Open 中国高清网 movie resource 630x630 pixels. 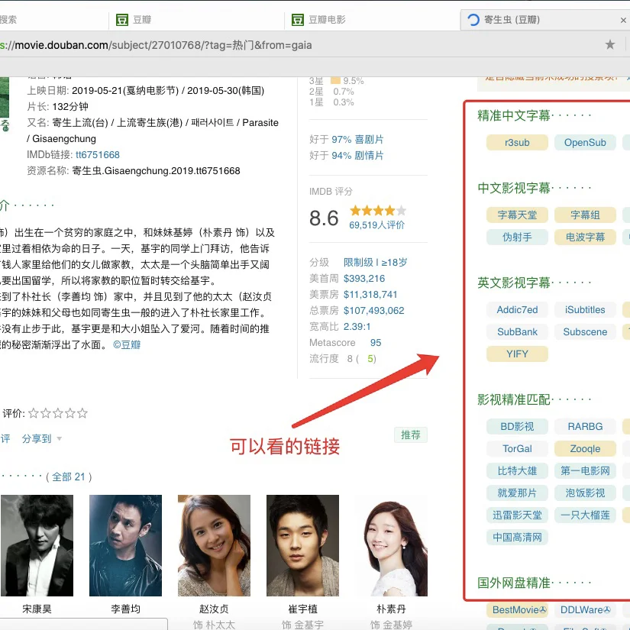tap(517, 537)
